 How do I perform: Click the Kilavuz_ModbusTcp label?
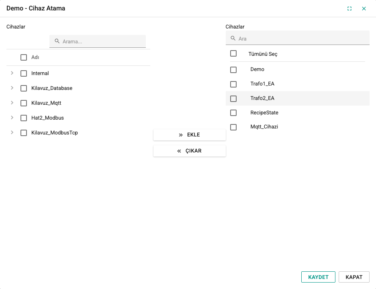tap(55, 133)
